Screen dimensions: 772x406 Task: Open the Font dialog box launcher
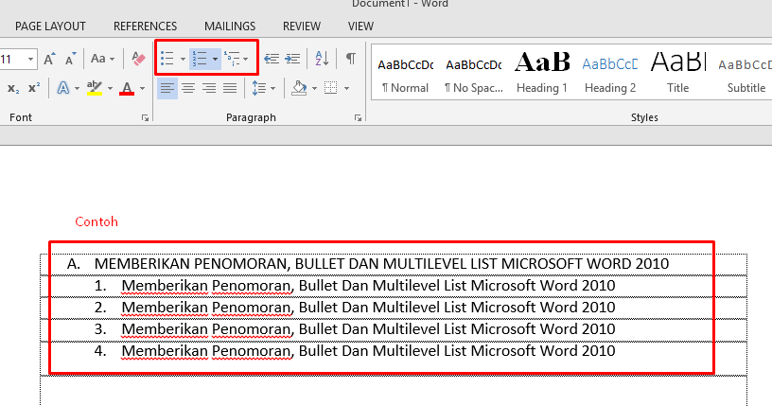point(145,117)
